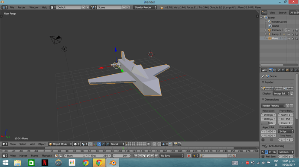Viewport: 299px width, 167px height.
Task: Enable the translate manipulator arrow icon
Action: click(x=99, y=144)
